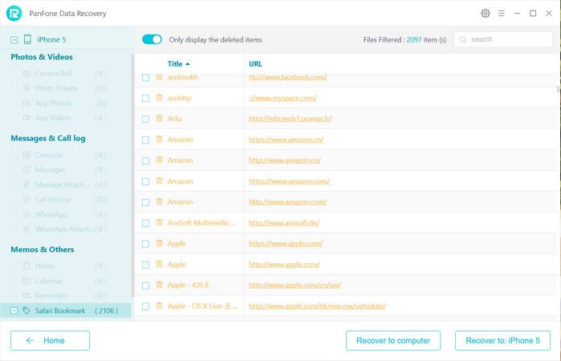Click the Calendar icon
The image size is (561, 361).
(x=26, y=281)
